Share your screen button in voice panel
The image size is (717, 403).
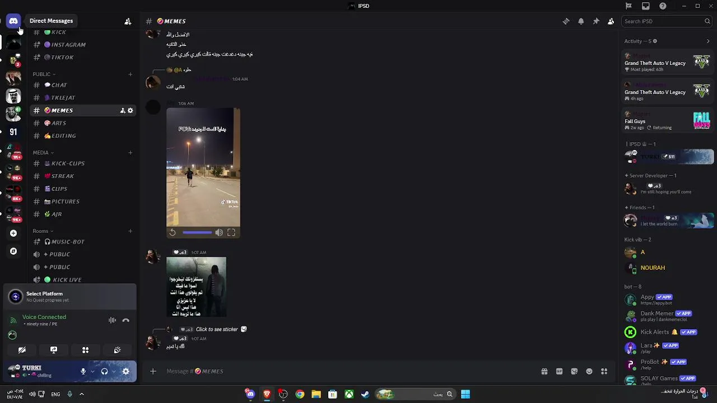pyautogui.click(x=54, y=350)
